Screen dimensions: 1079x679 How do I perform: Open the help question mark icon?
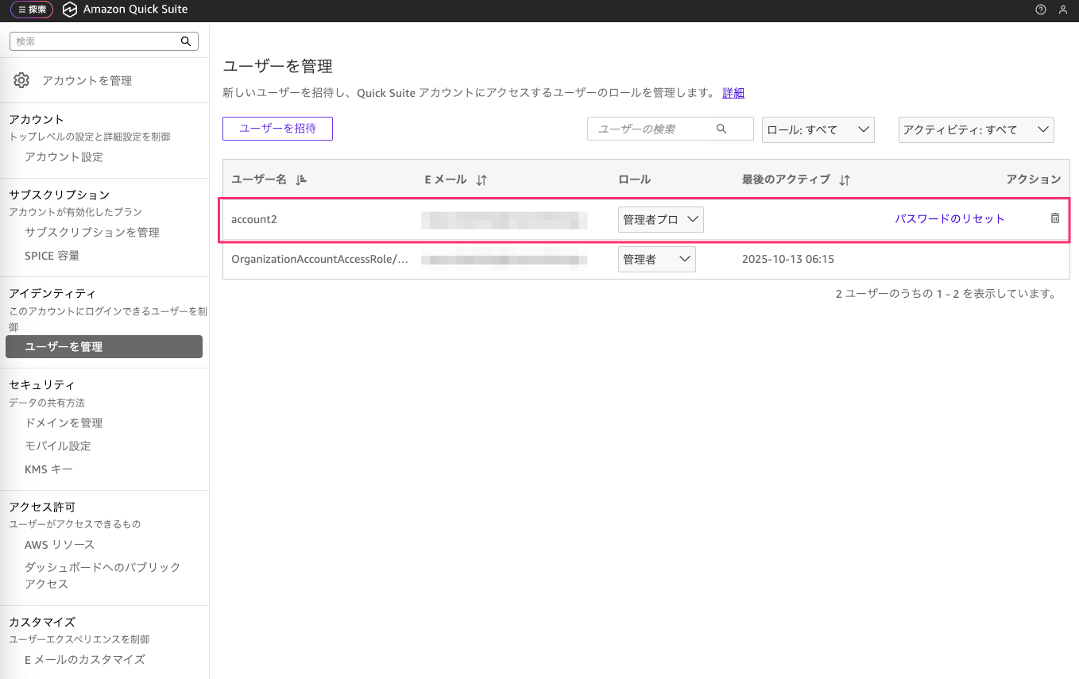click(x=1041, y=10)
